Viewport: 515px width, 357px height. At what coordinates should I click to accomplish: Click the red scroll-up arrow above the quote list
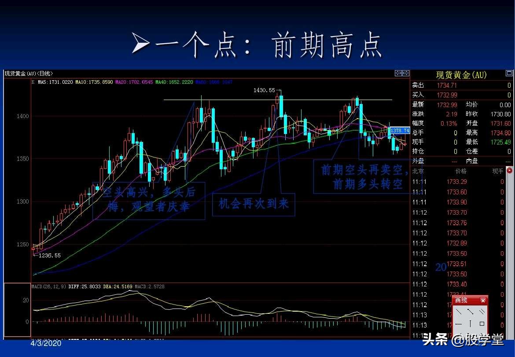click(x=510, y=170)
